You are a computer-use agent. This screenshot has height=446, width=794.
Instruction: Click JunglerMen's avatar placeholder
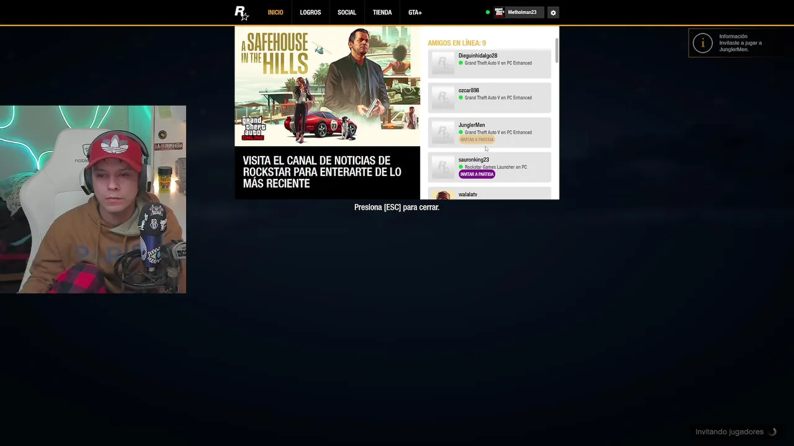tap(443, 133)
